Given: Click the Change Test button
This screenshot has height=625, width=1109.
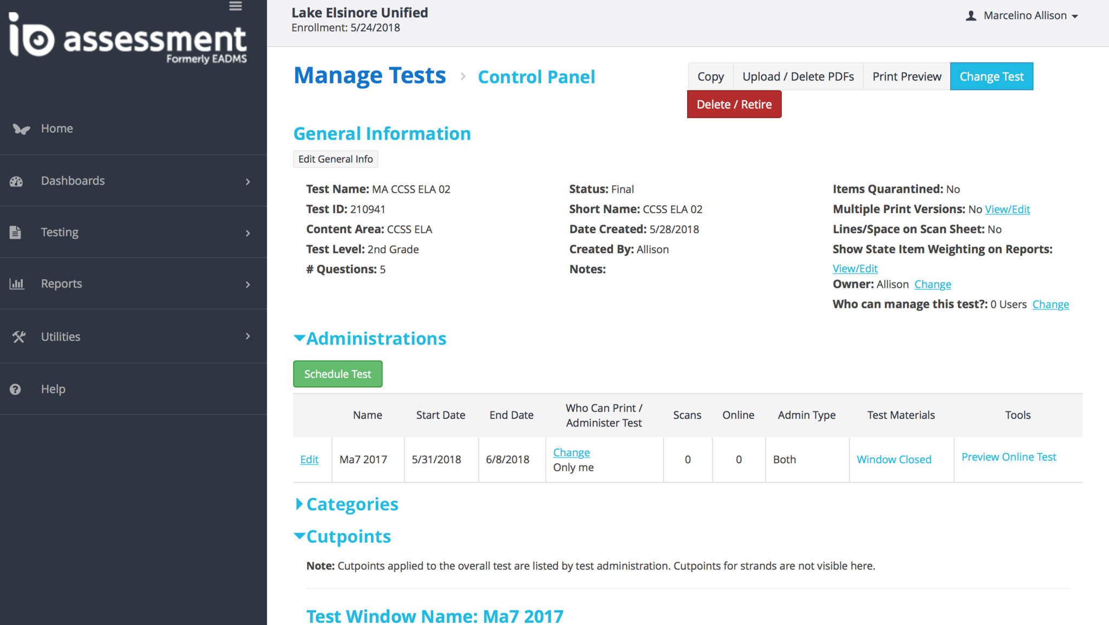Looking at the screenshot, I should (991, 76).
